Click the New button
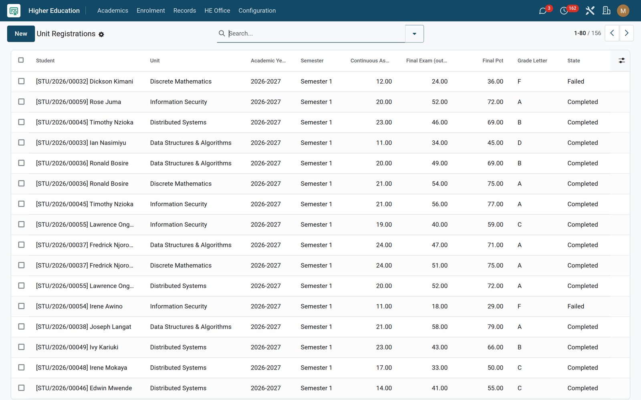 (x=21, y=34)
